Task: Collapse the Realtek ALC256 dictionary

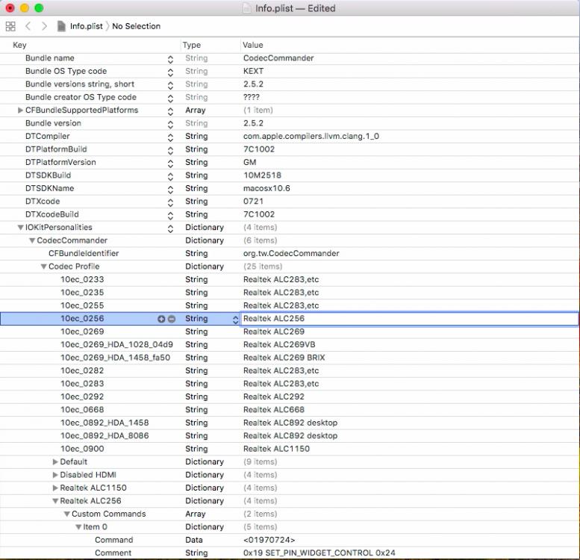Action: pyautogui.click(x=55, y=501)
